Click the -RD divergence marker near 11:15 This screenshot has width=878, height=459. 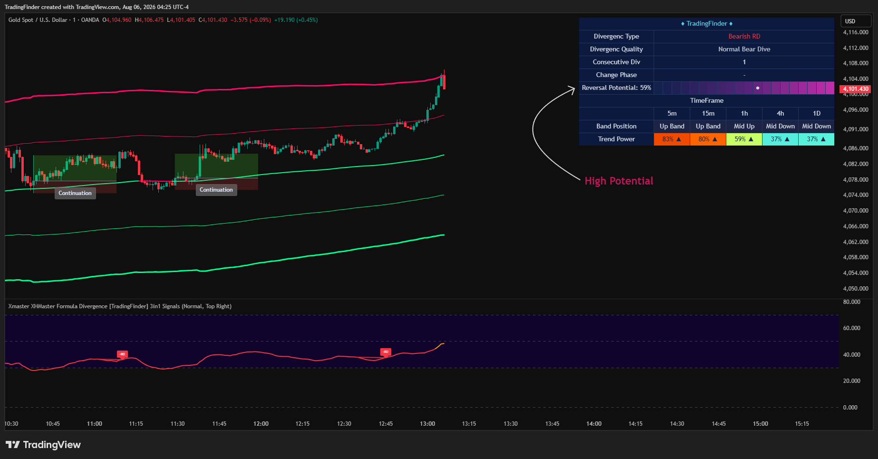pos(122,354)
